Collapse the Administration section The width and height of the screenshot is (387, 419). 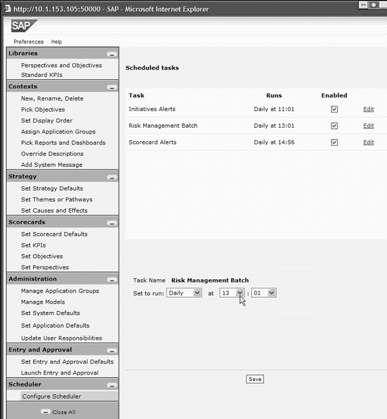112,280
